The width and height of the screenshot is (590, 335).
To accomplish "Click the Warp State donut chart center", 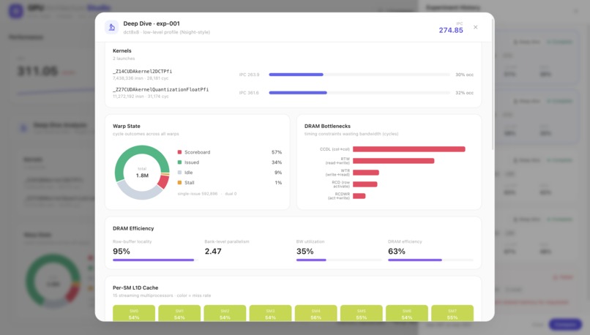I will pyautogui.click(x=142, y=173).
